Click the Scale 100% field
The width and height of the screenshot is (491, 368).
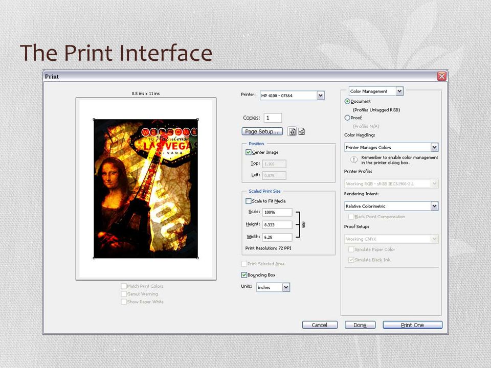click(277, 212)
